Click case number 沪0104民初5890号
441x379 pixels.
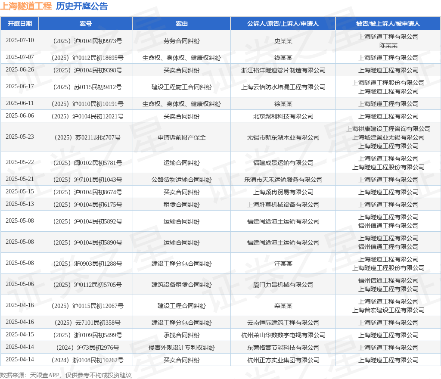pyautogui.click(x=88, y=242)
